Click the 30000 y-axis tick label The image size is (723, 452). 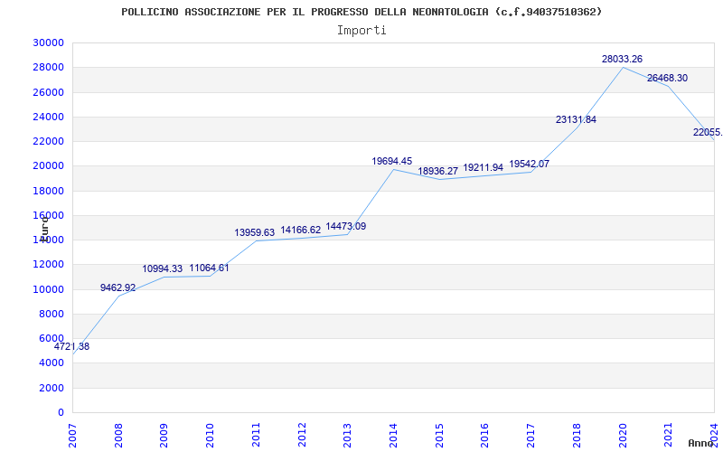tap(48, 42)
